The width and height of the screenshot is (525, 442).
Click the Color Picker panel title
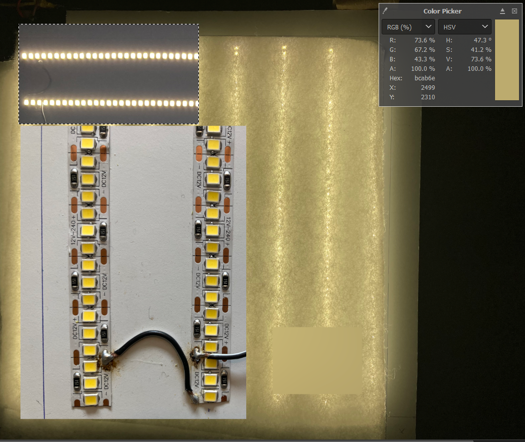tap(442, 11)
